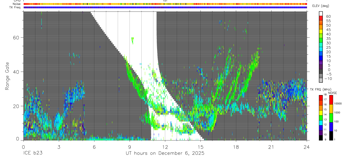This screenshot has width=345, height=159.
Task: Click the '6' tick label on the UT hours axis
Action: tap(94, 147)
